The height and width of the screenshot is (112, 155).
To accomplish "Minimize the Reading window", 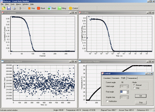I will click(148, 13).
